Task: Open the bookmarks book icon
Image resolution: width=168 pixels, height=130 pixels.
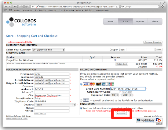Action: point(6,10)
